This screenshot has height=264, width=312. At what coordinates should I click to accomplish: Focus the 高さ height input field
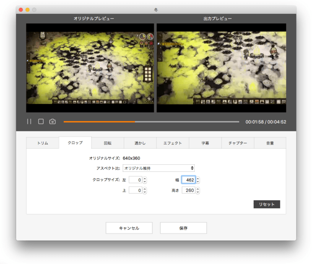point(188,190)
